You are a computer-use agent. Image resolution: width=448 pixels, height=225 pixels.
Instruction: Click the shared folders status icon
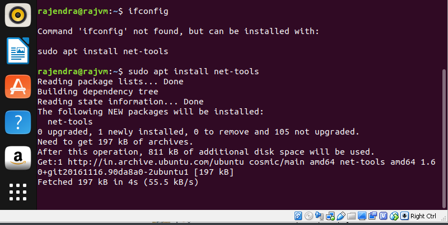pyautogui.click(x=351, y=216)
